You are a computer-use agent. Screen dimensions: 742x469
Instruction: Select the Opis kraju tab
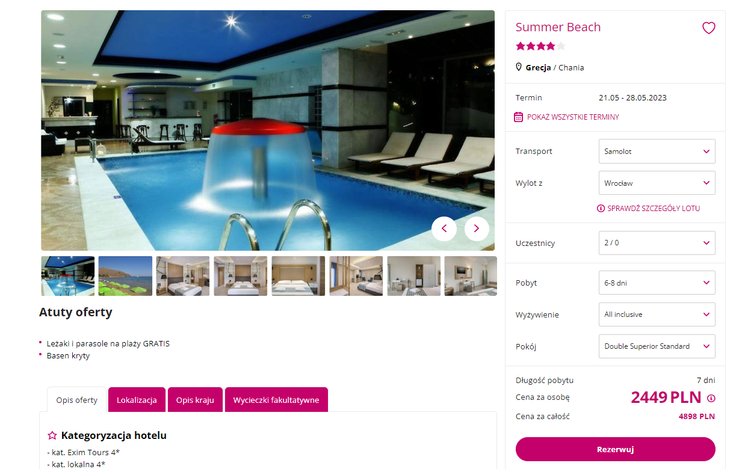click(195, 400)
